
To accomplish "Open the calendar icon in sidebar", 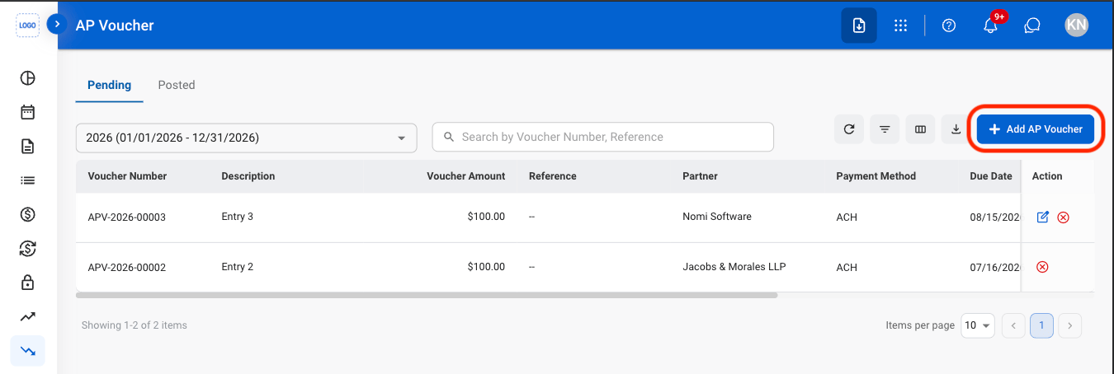I will 28,112.
